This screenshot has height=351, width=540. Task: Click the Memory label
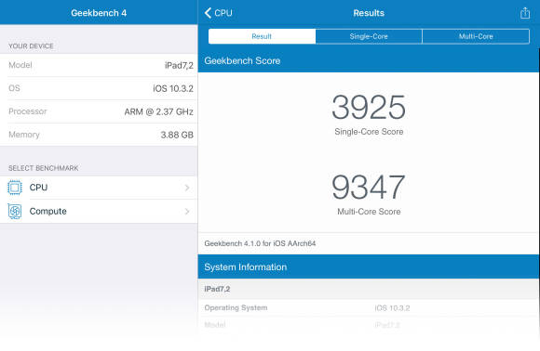click(x=24, y=135)
